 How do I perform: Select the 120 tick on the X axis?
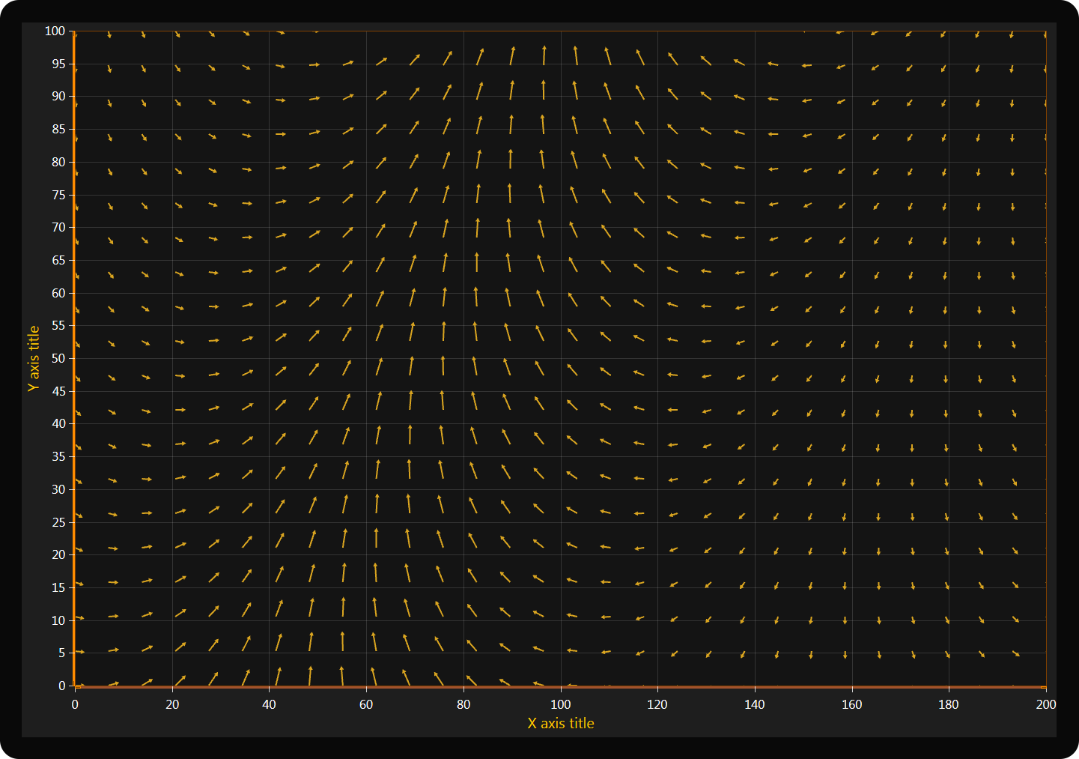(x=657, y=704)
